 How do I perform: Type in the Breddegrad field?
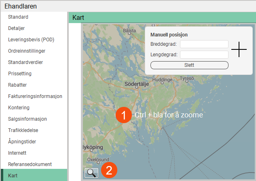click(x=204, y=44)
